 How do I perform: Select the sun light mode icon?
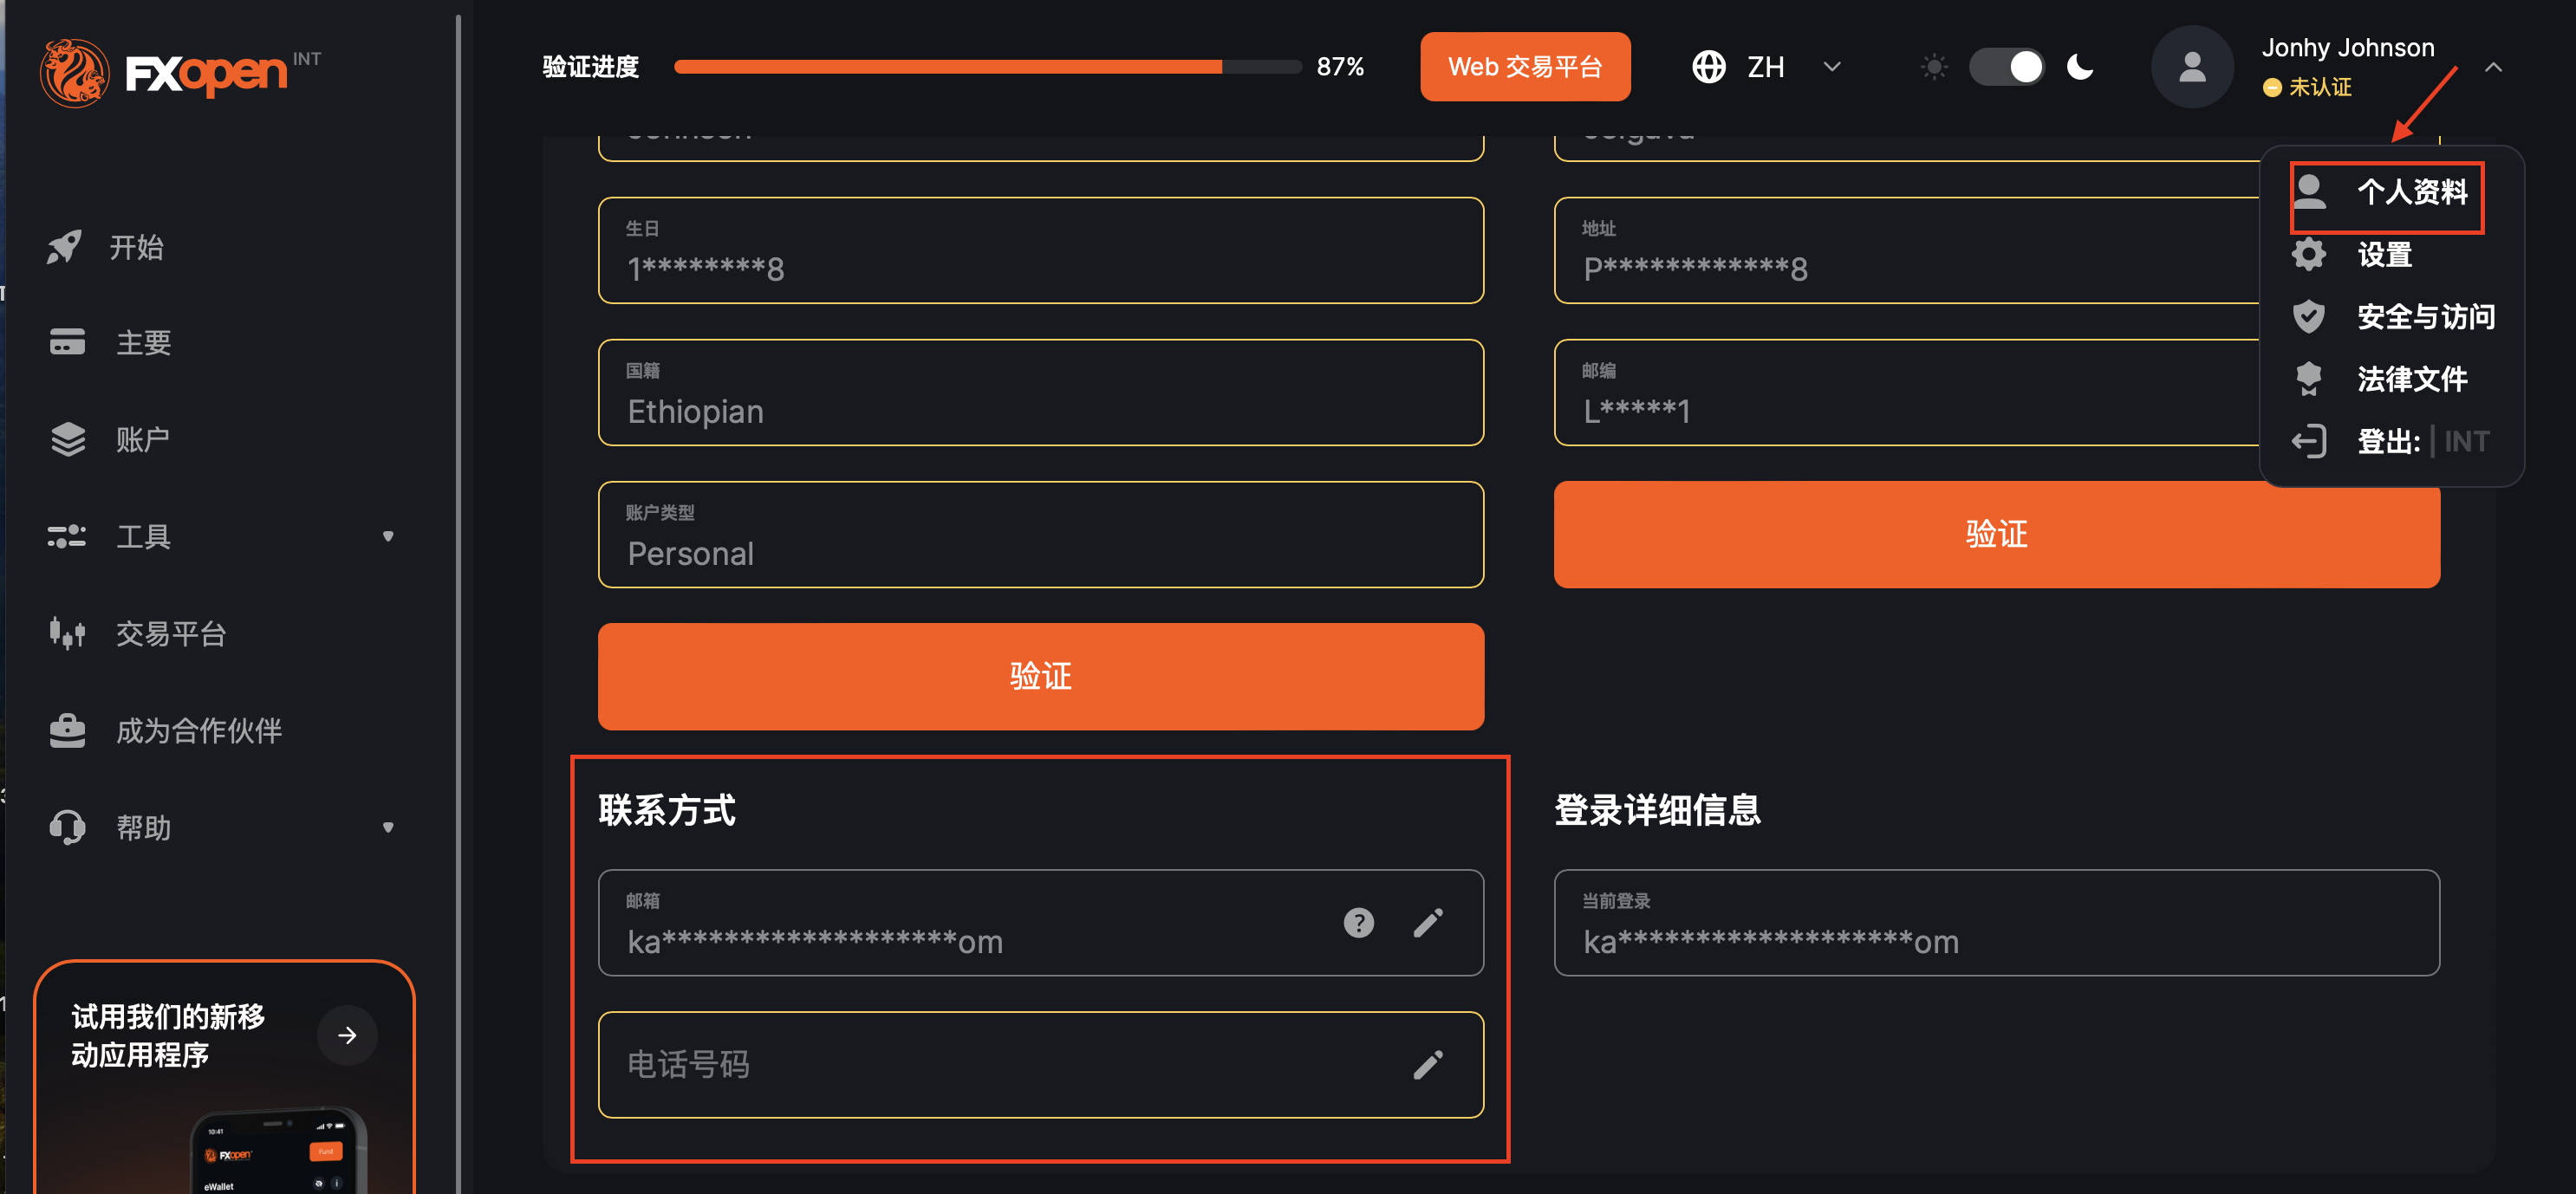1934,67
